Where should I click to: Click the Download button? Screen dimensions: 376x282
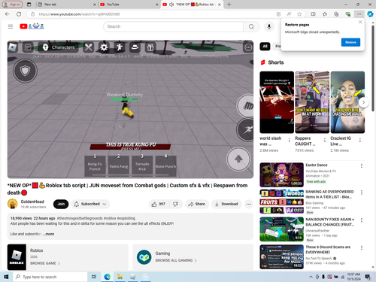click(x=226, y=204)
